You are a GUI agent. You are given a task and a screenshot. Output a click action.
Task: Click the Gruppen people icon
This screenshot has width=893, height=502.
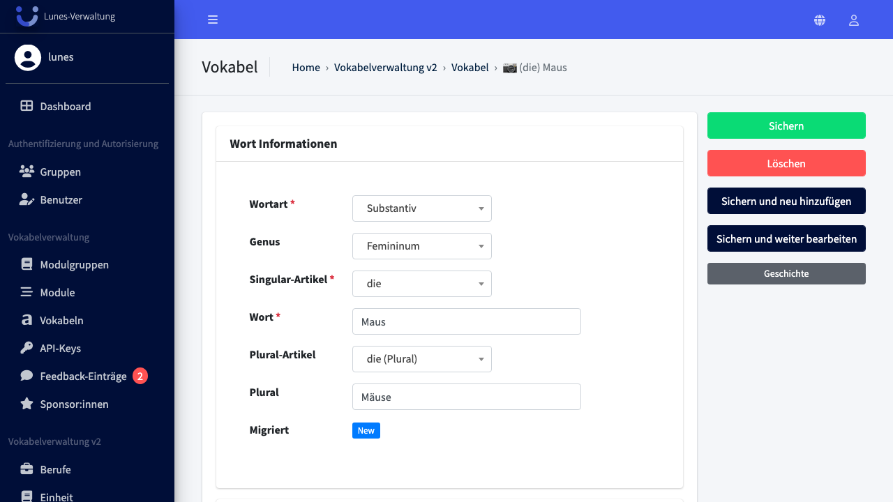(x=27, y=172)
